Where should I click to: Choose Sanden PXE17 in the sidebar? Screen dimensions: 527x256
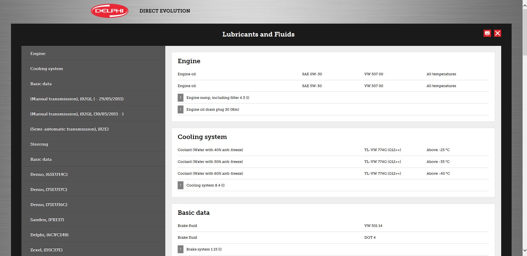[x=47, y=220]
